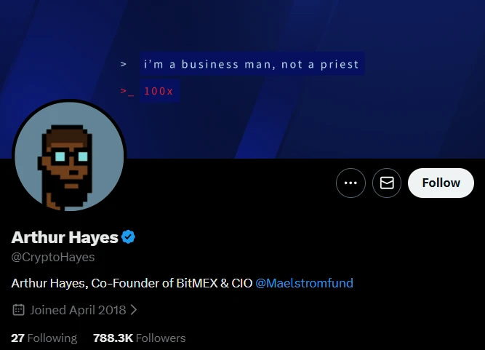
Task: Open the pixel-art profile avatar
Action: (69, 156)
